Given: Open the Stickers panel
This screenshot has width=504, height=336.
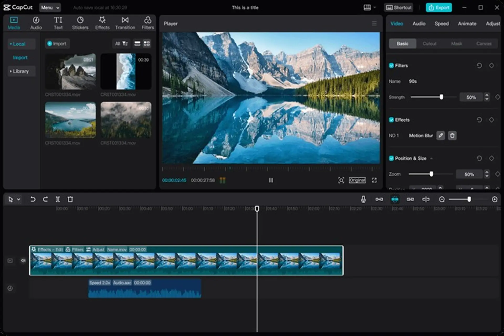Looking at the screenshot, I should tap(80, 22).
